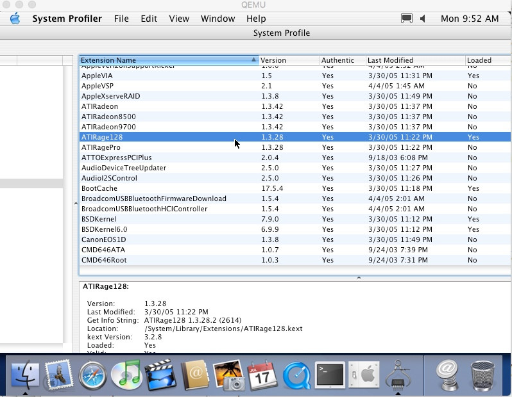Select the ATTOExpressPCIPlus row
Image resolution: width=512 pixels, height=397 pixels.
[295, 158]
